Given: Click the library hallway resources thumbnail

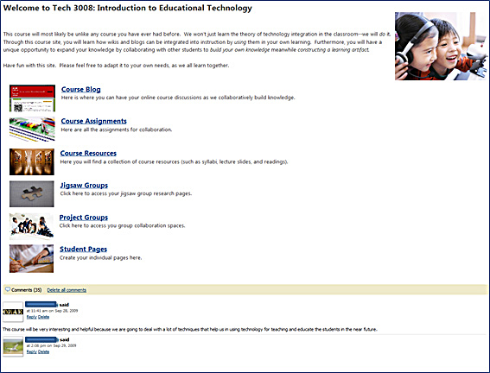Looking at the screenshot, I should tap(32, 161).
